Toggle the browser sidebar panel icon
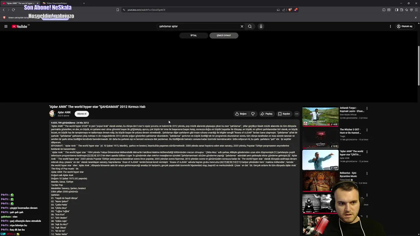The width and height of the screenshot is (420, 236). 396,10
